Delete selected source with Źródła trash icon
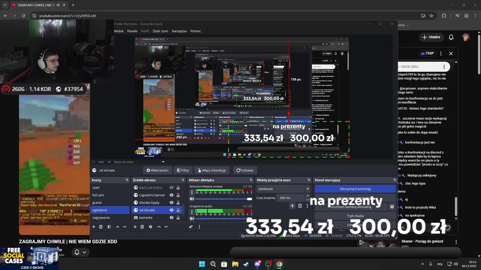The image size is (481, 270). [142, 227]
